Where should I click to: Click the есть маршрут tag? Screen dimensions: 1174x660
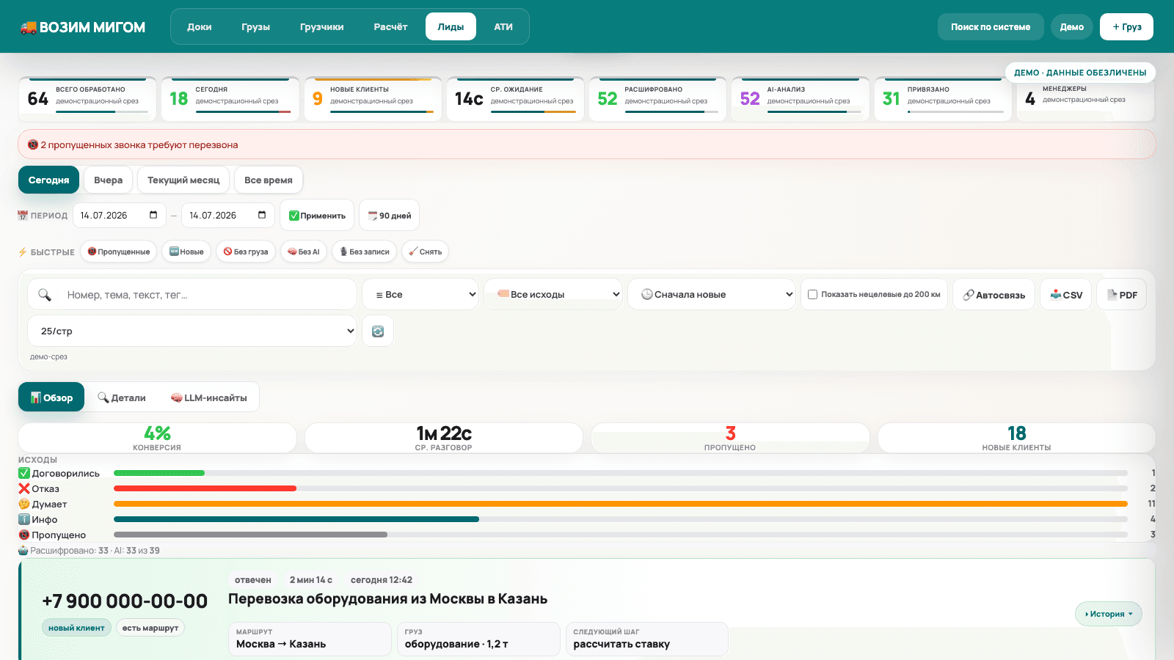(150, 628)
